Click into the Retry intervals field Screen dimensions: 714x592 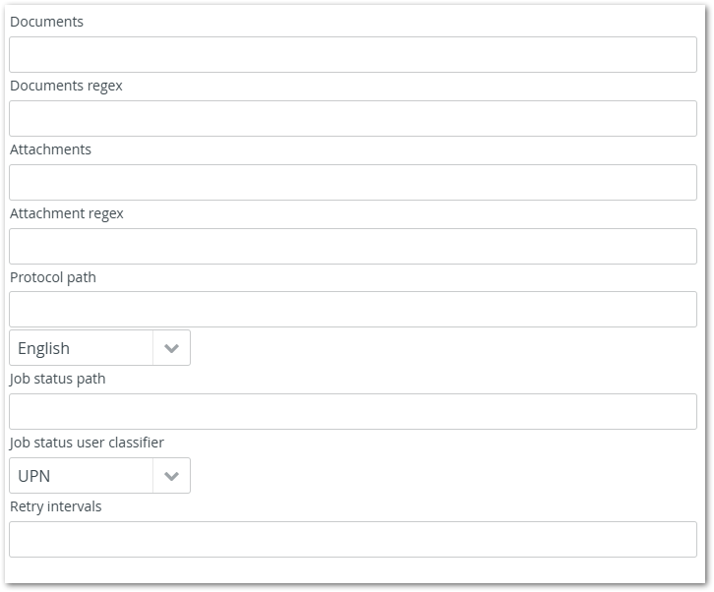(x=352, y=540)
